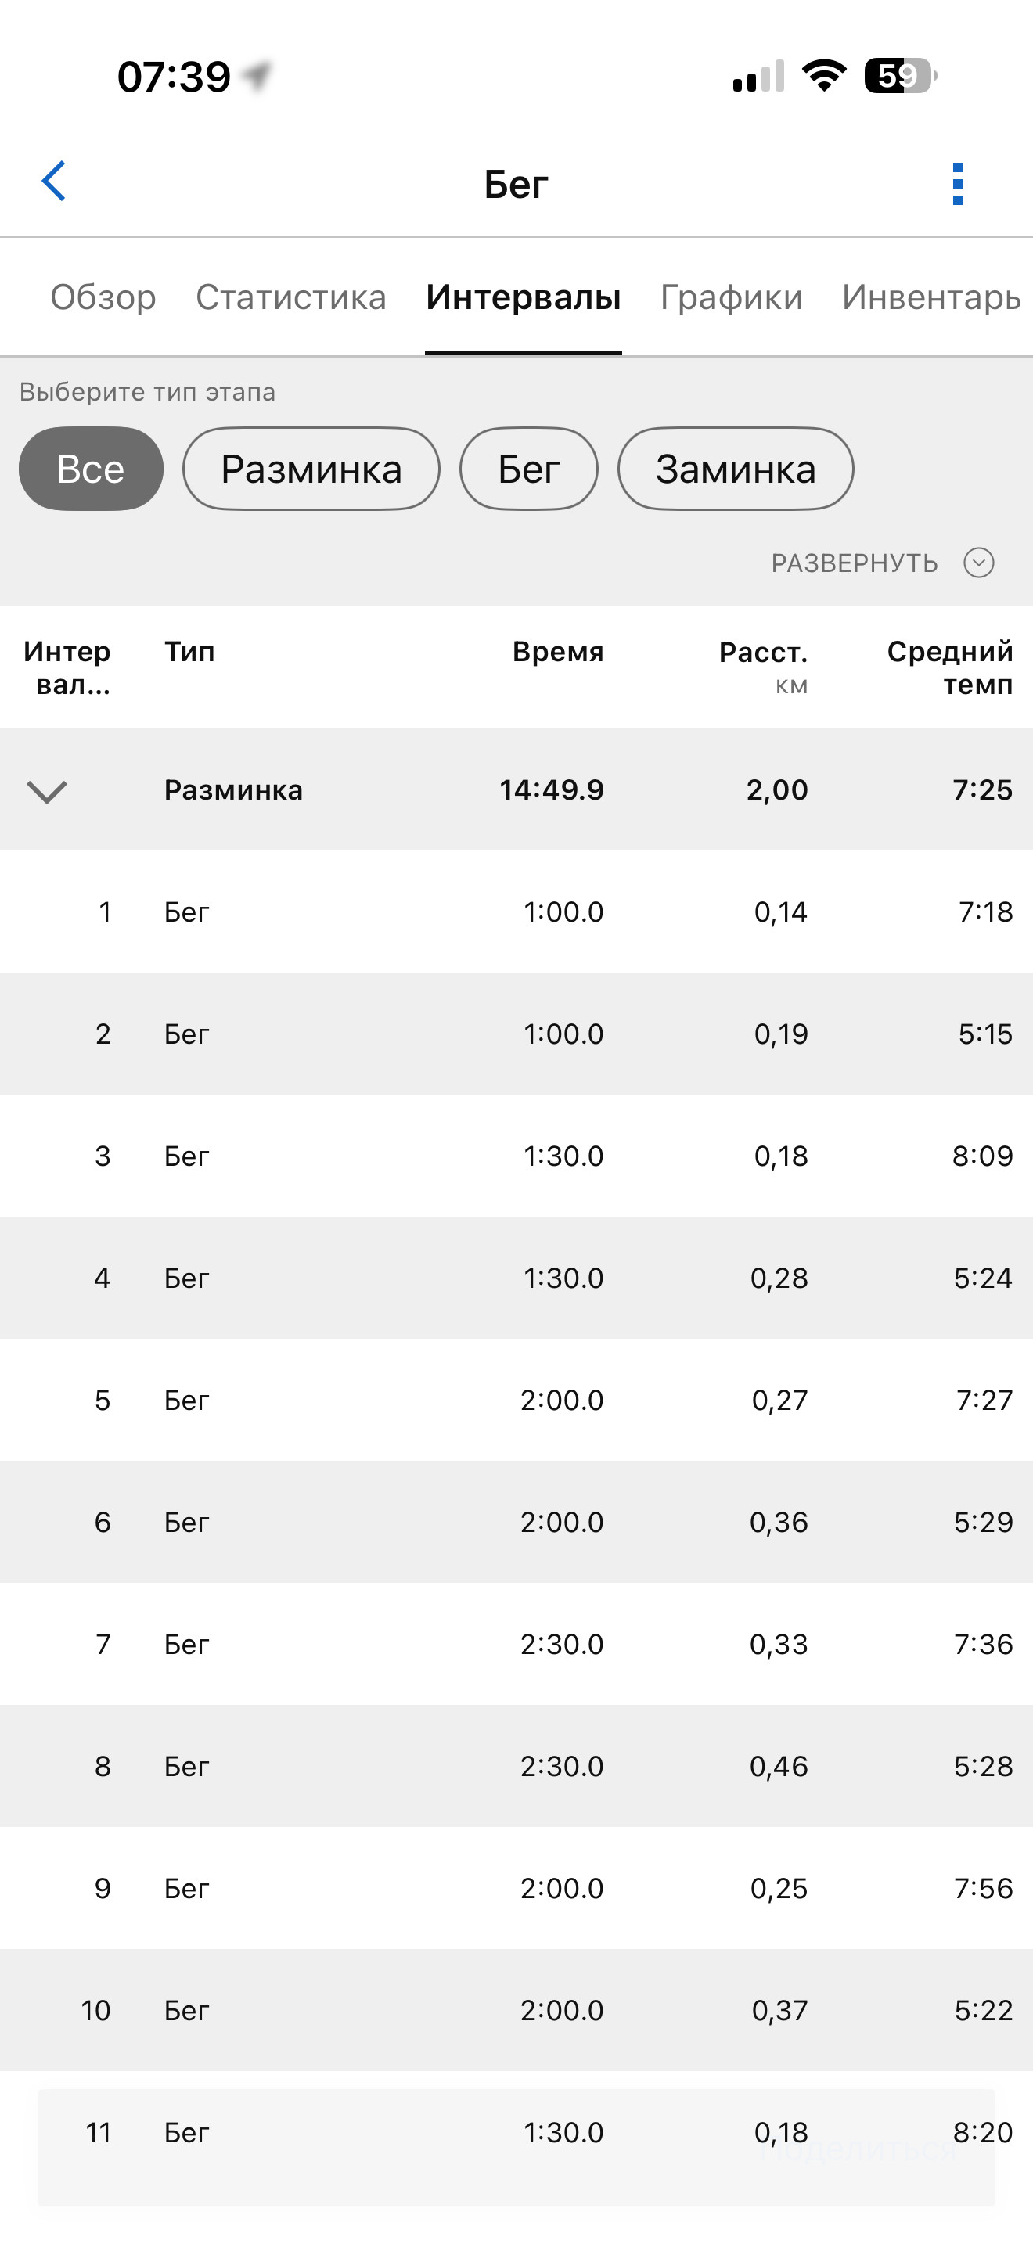The width and height of the screenshot is (1033, 2244).
Task: Select interval 4 row with pace 5:24
Action: pyautogui.click(x=516, y=1278)
